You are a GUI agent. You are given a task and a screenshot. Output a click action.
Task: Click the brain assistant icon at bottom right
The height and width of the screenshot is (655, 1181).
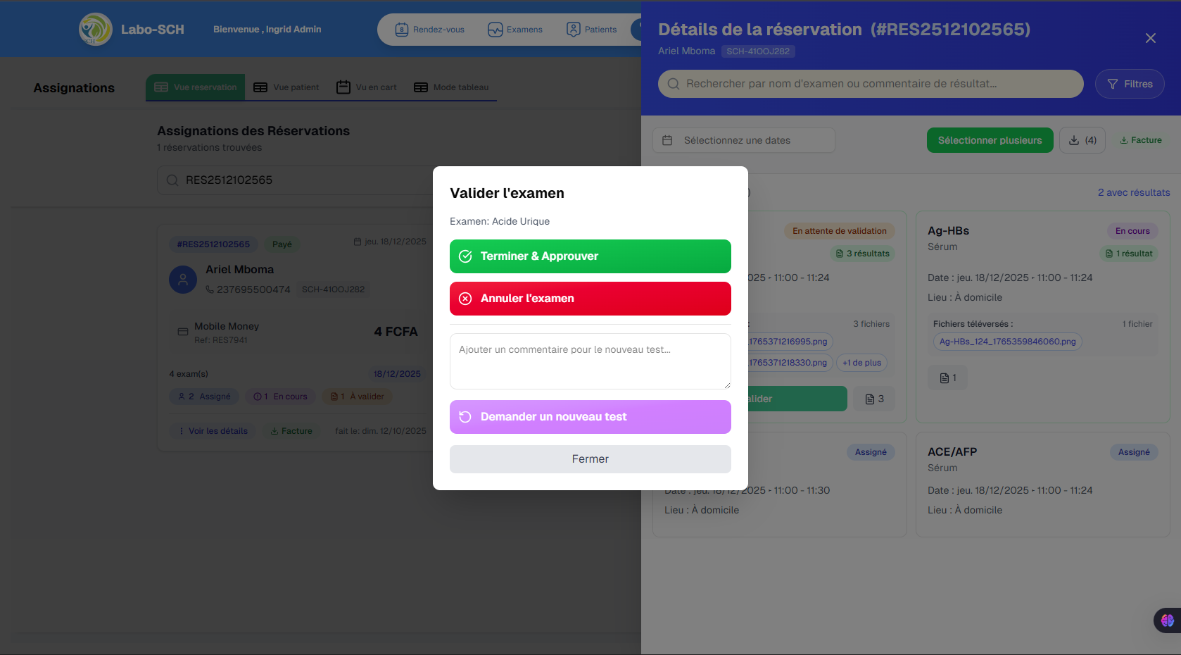(x=1167, y=620)
